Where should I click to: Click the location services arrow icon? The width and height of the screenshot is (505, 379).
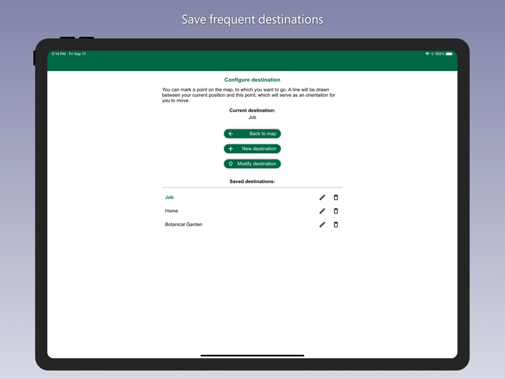(x=432, y=54)
